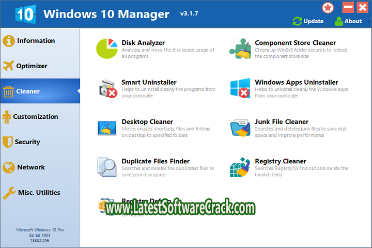Viewport: 372px width, 248px height.
Task: Select the Optimizer airplane icon
Action: click(x=8, y=66)
